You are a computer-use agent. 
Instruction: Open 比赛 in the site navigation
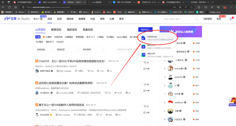(x=112, y=19)
